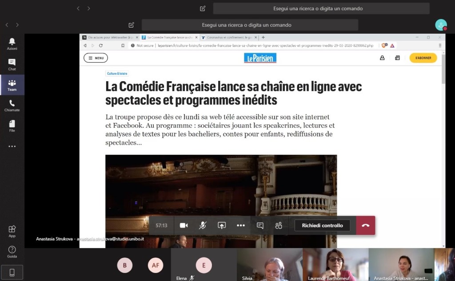This screenshot has height=281, width=455.
Task: Select Anastasia Strukova's video tile
Action: (401, 265)
